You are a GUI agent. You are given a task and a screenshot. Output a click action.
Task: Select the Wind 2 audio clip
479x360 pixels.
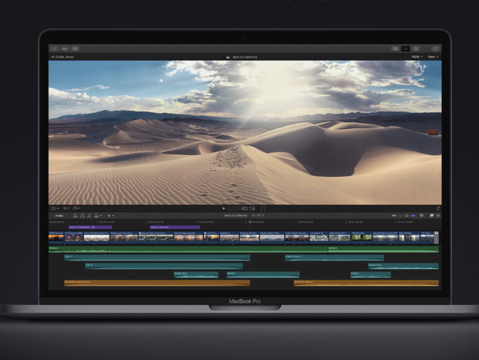[263, 275]
